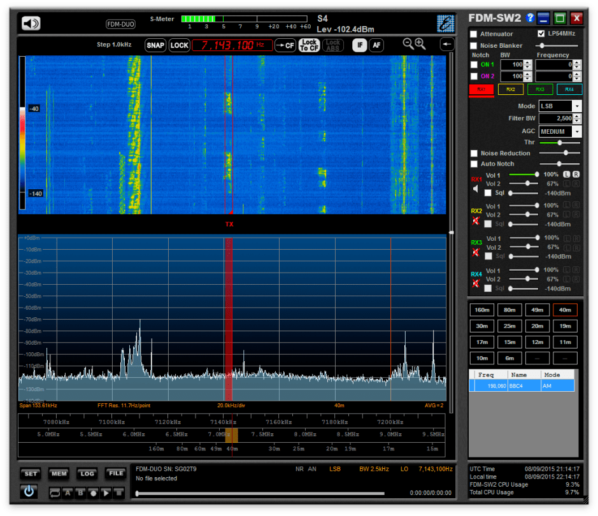Select the RX4 receiver tab
The width and height of the screenshot is (598, 516).
569,90
